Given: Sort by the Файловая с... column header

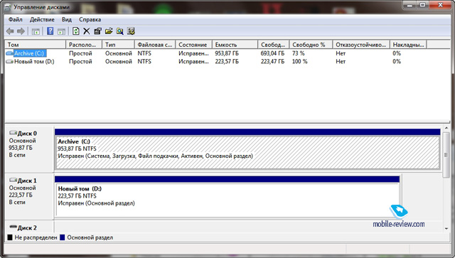Looking at the screenshot, I should tap(155, 45).
